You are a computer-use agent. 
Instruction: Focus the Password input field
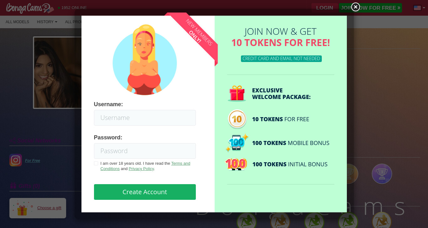(145, 151)
